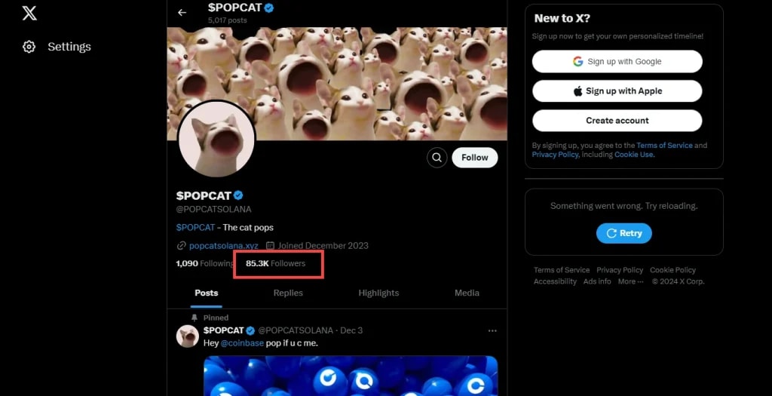Switch to the Media tab
The height and width of the screenshot is (396, 772).
(467, 293)
